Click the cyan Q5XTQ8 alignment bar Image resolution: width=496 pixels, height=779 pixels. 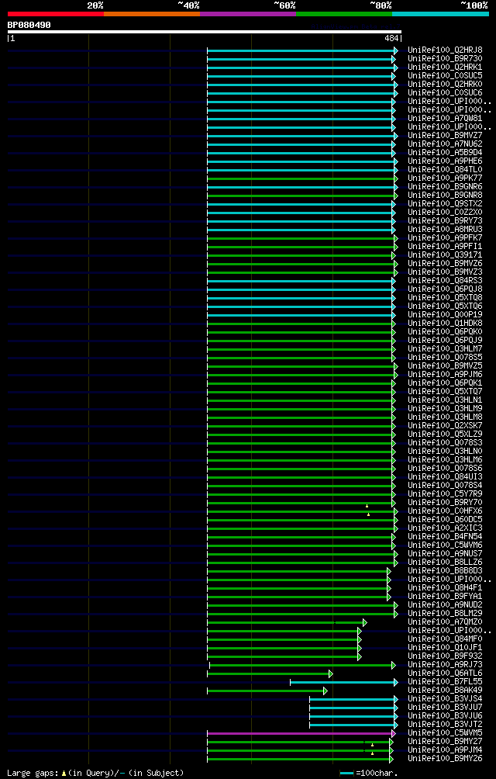pyautogui.click(x=300, y=298)
